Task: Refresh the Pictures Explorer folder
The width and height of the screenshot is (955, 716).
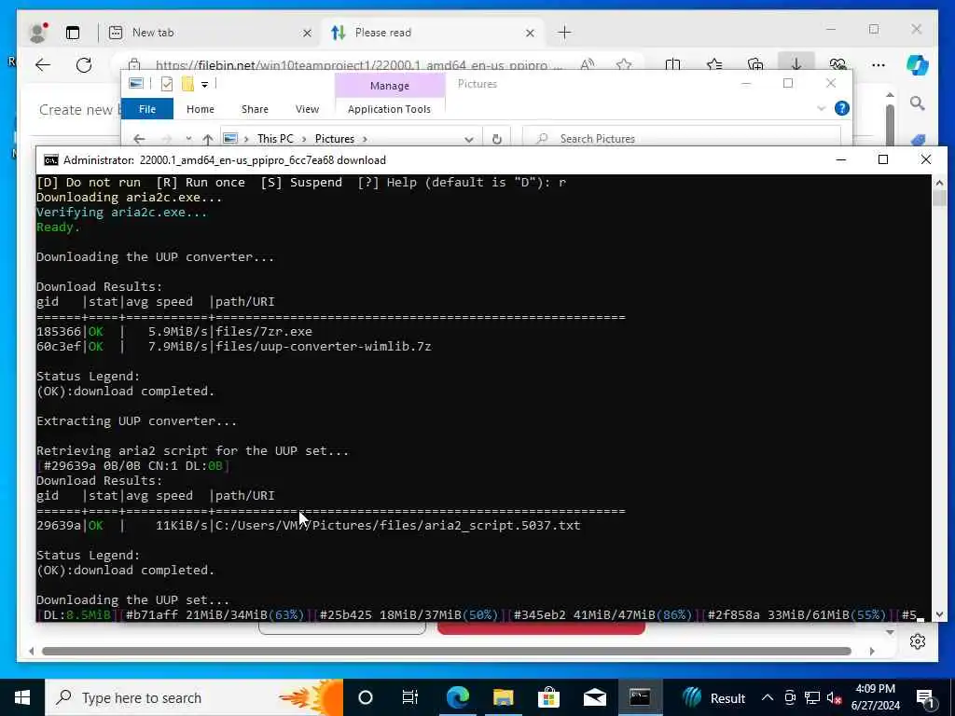Action: point(496,139)
